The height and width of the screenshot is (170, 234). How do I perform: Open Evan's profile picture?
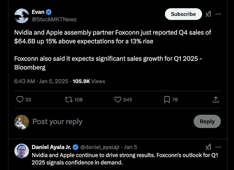(22, 15)
